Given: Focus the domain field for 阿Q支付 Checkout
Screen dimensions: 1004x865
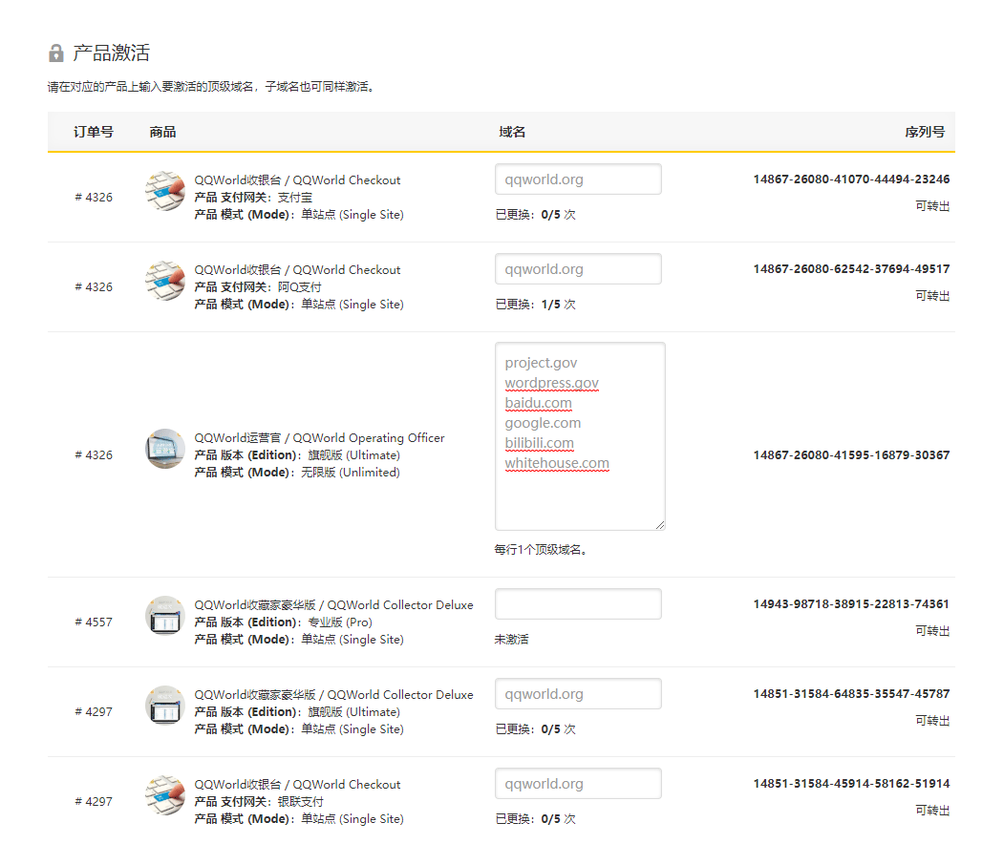Looking at the screenshot, I should coord(578,268).
